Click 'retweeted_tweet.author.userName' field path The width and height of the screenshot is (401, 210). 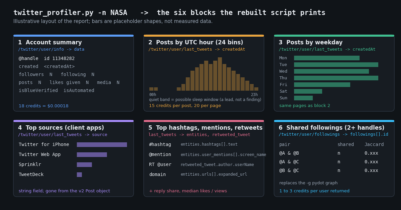coord(217,165)
